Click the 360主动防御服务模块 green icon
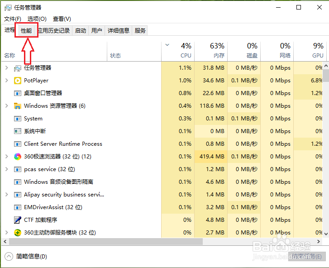 point(18,233)
